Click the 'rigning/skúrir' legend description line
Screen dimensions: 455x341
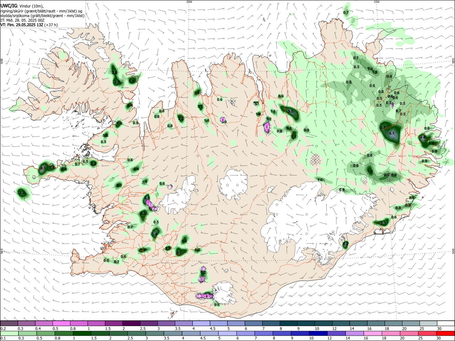[x=41, y=11]
